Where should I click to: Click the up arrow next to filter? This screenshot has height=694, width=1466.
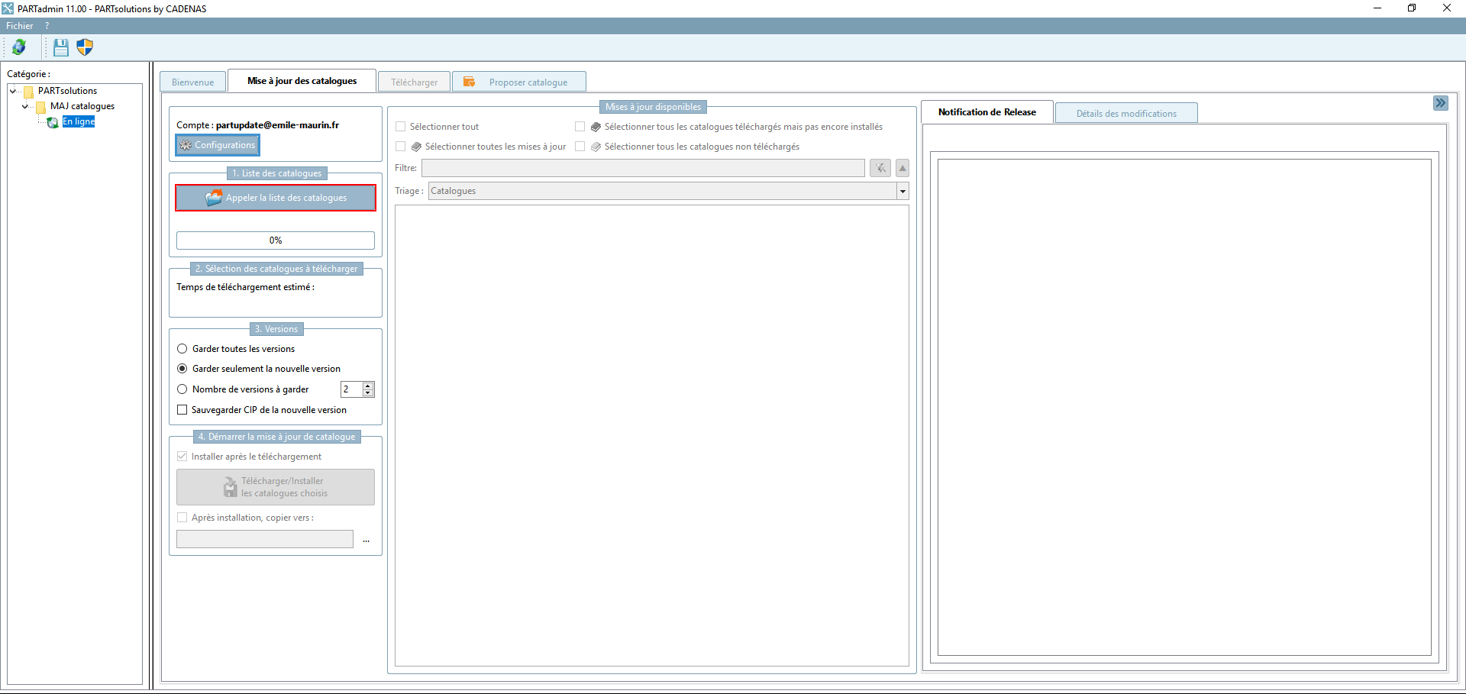903,168
